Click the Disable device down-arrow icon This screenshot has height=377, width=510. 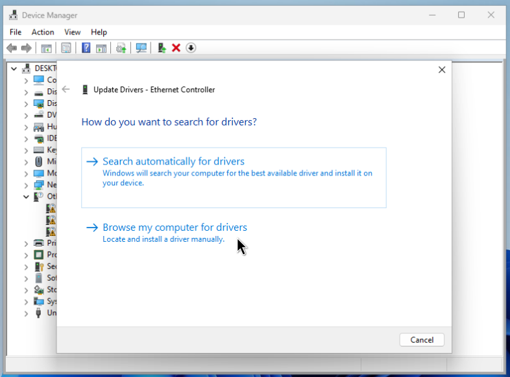point(191,48)
